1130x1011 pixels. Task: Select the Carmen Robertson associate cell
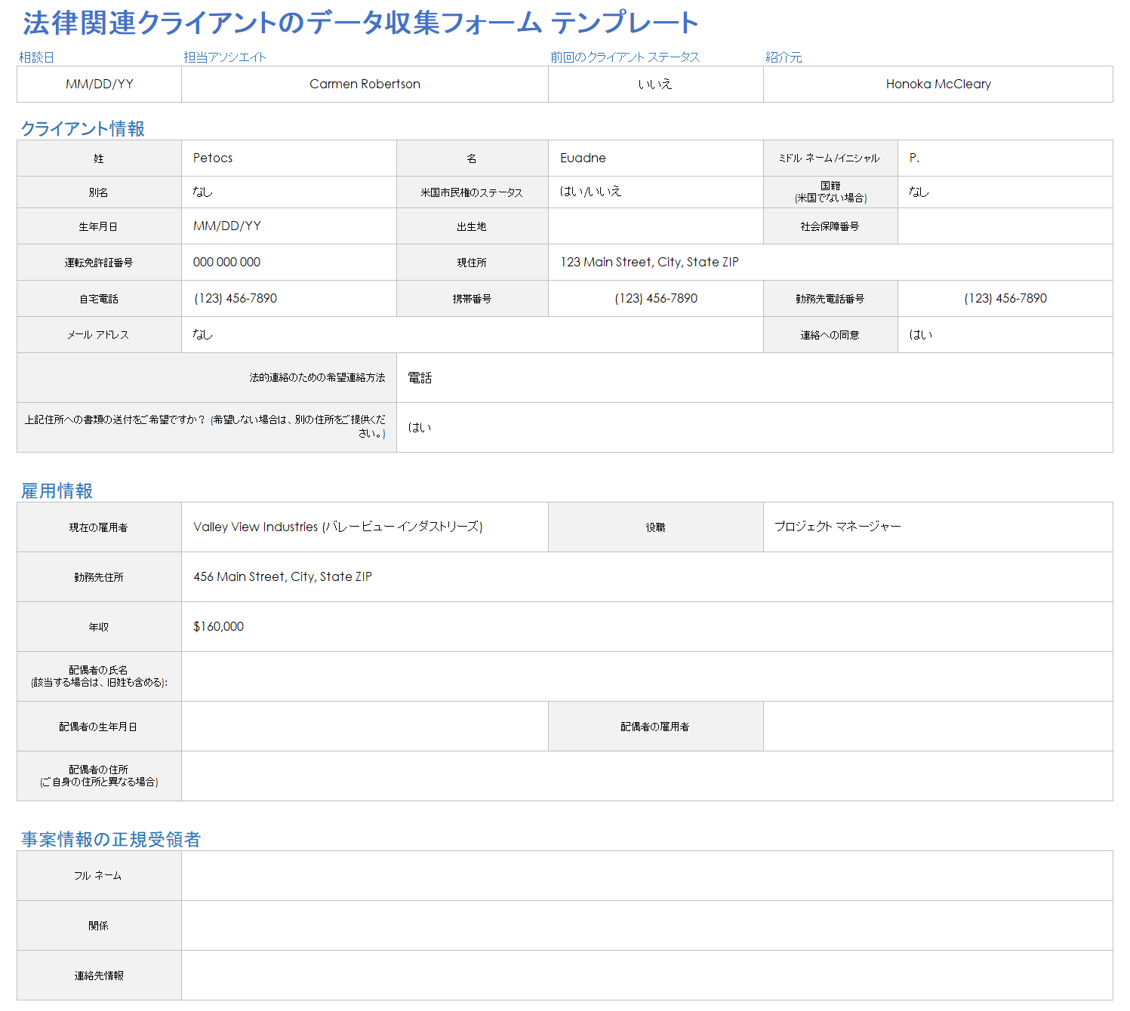365,84
